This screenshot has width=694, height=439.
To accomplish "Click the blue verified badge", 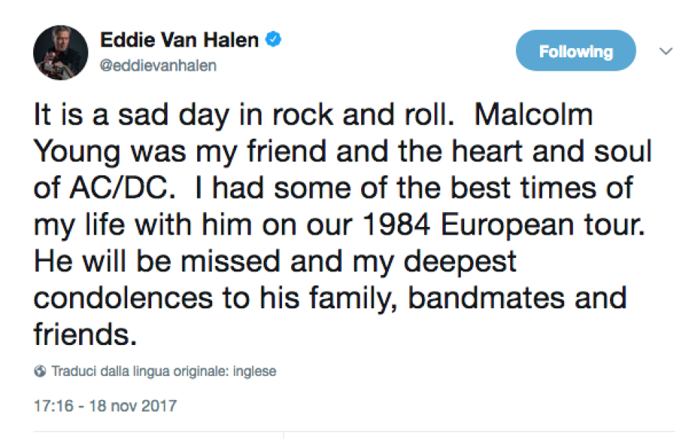I will point(273,40).
